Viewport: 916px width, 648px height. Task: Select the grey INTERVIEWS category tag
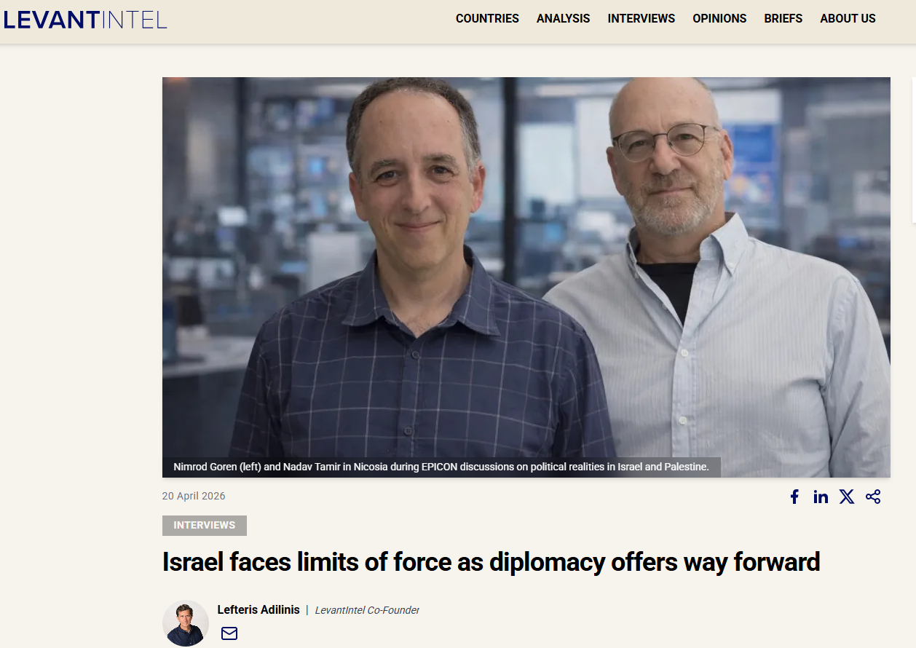205,526
